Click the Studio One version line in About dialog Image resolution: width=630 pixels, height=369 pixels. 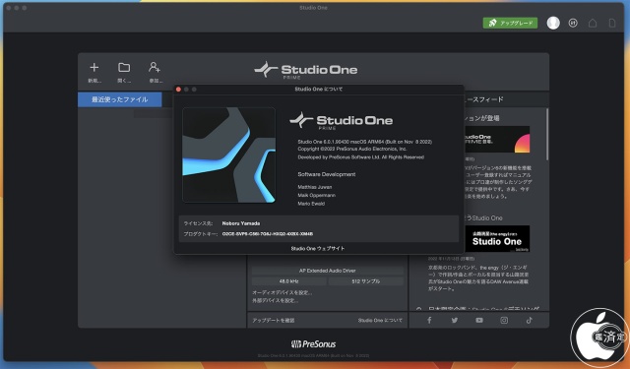(x=365, y=142)
